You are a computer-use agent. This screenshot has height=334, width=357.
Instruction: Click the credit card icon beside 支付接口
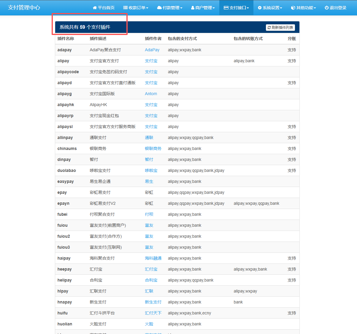click(x=226, y=8)
